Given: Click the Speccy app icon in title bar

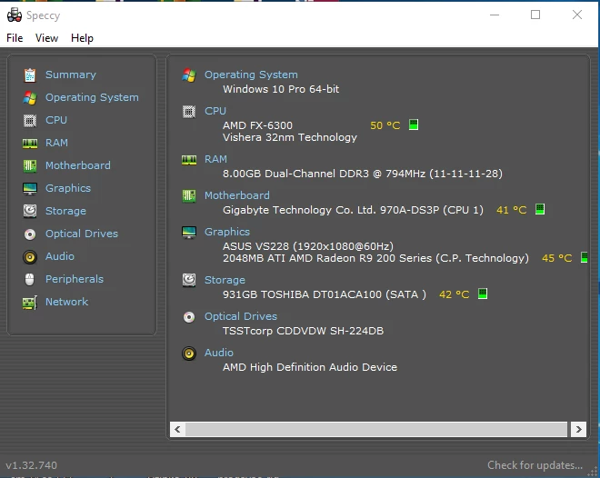Looking at the screenshot, I should 15,15.
